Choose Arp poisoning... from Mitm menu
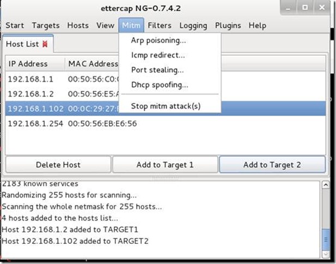This screenshot has height=264, width=336. [170, 40]
